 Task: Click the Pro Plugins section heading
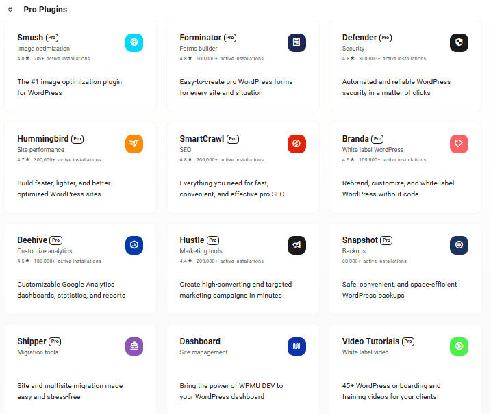click(x=45, y=10)
